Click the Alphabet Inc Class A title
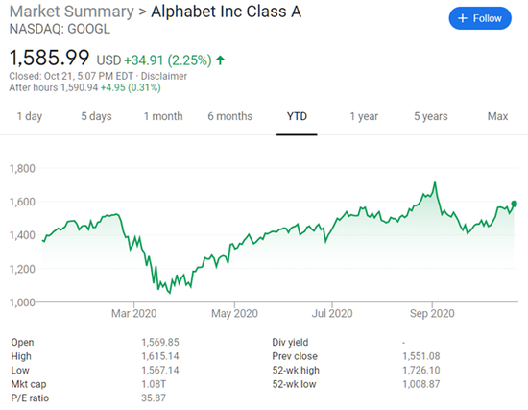The image size is (528, 410). point(226,12)
